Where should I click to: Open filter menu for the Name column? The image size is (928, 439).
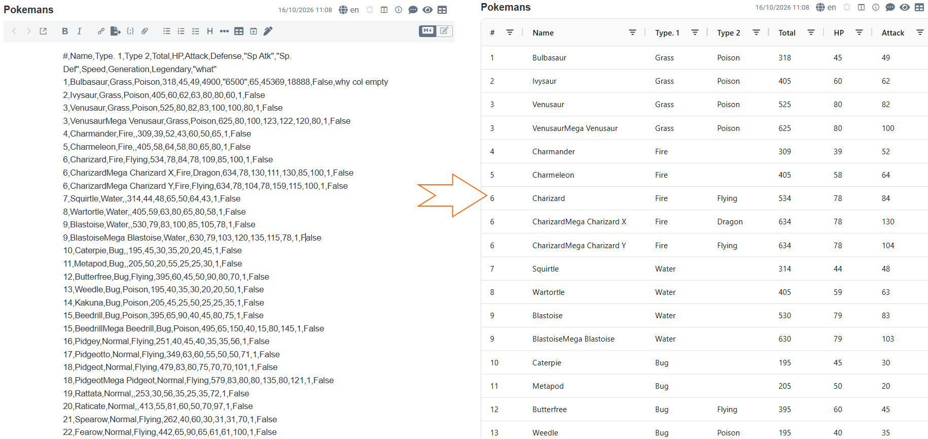632,32
